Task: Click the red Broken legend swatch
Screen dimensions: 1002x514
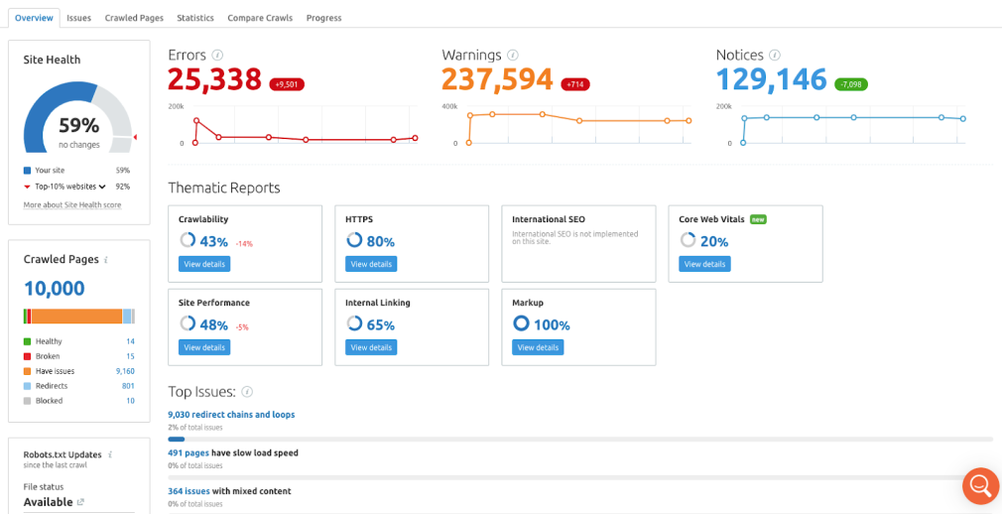Action: coord(27,356)
